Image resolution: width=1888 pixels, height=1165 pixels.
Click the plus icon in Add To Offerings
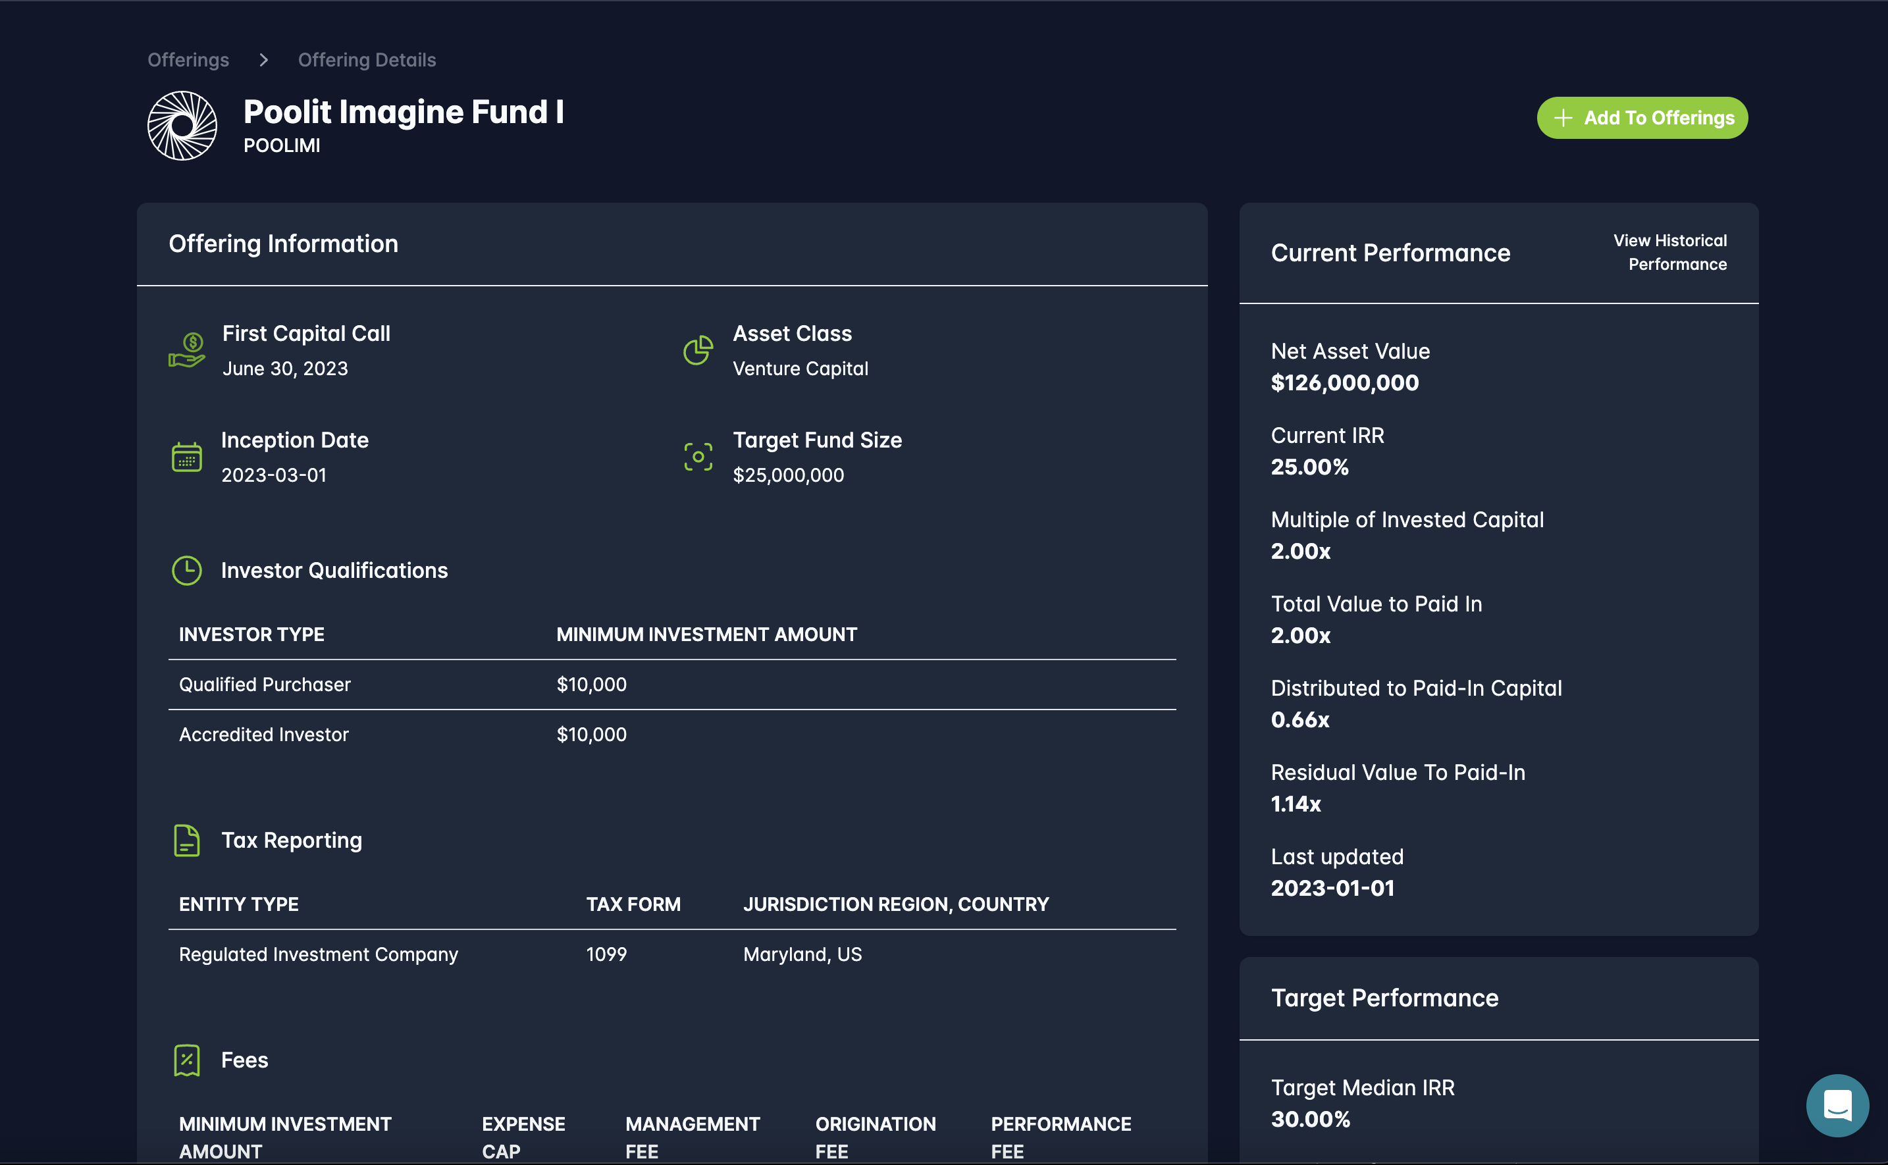[1563, 118]
